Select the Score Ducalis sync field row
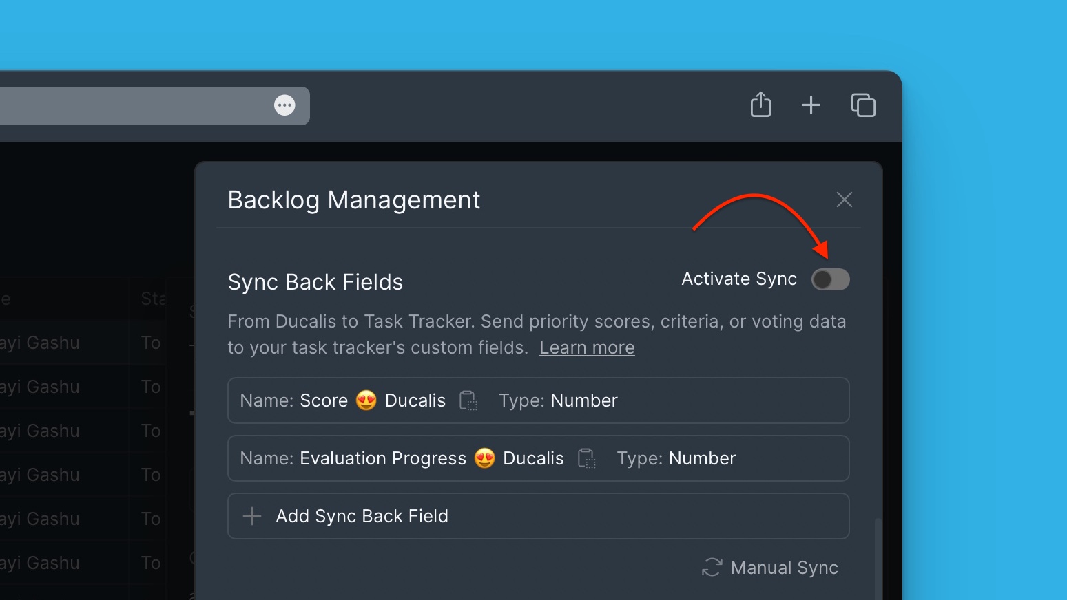The width and height of the screenshot is (1067, 600). click(539, 400)
